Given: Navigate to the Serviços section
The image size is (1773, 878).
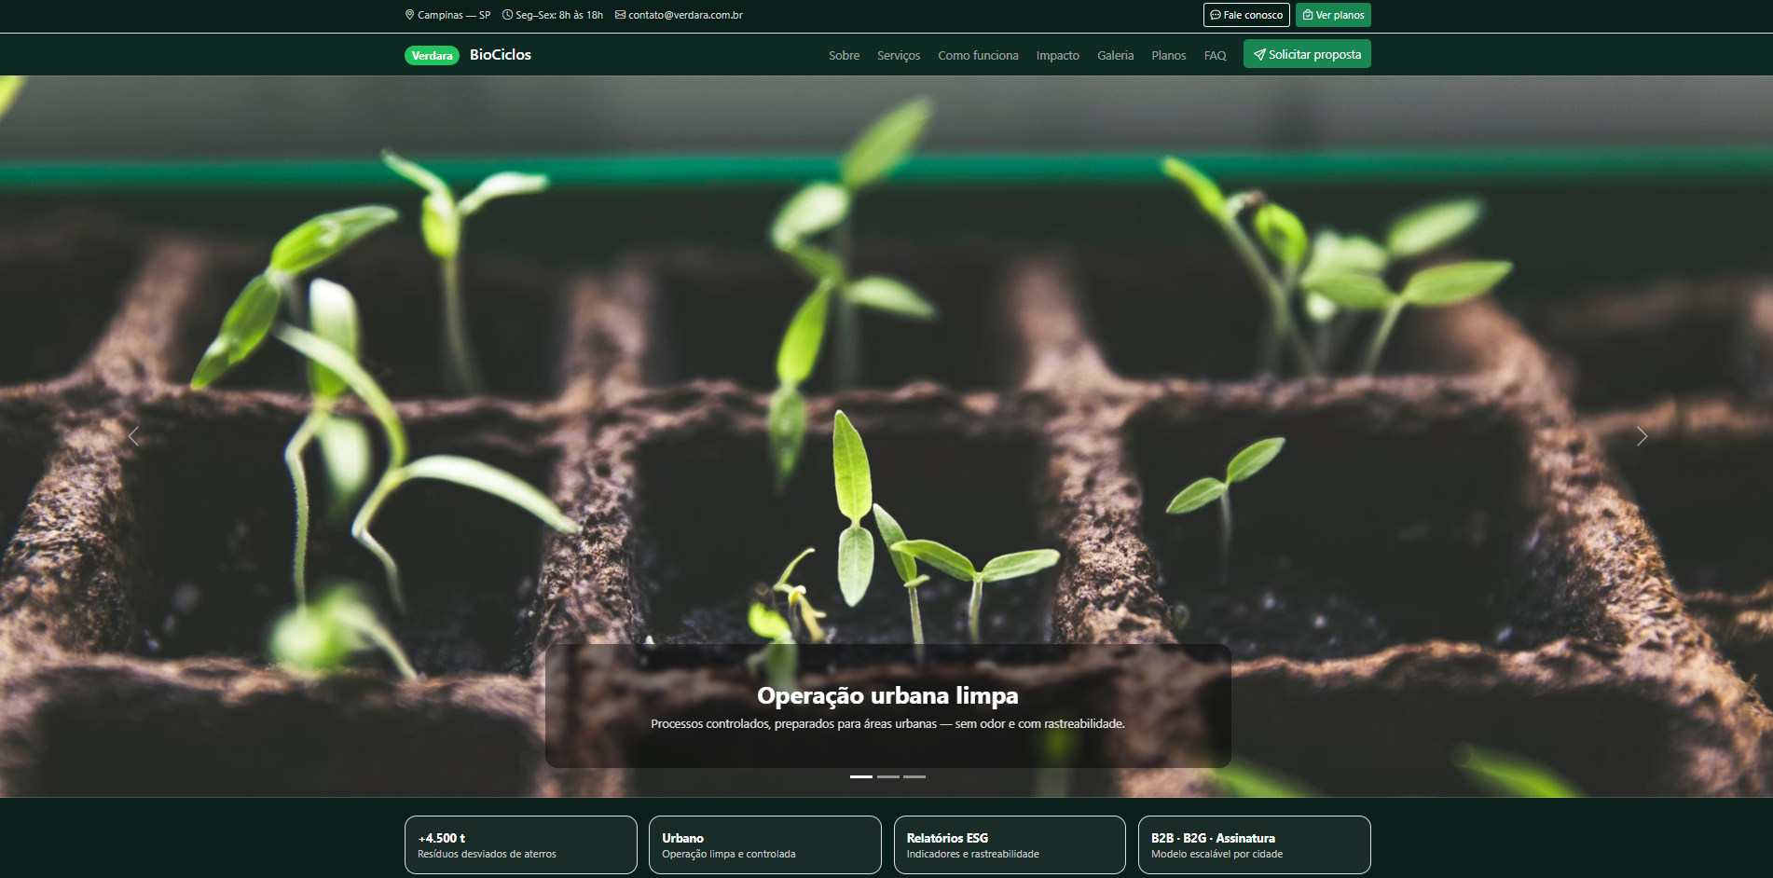Looking at the screenshot, I should coord(898,56).
